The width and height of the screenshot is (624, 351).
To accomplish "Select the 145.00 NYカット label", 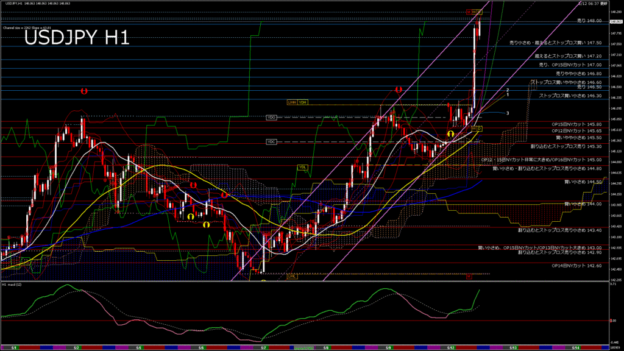I will 541,160.
